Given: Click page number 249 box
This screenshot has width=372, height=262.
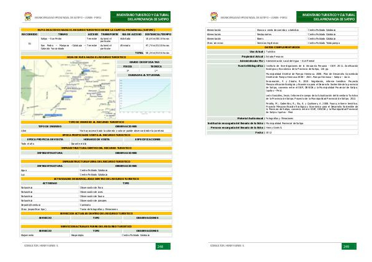Looking at the screenshot, I should [x=347, y=245].
